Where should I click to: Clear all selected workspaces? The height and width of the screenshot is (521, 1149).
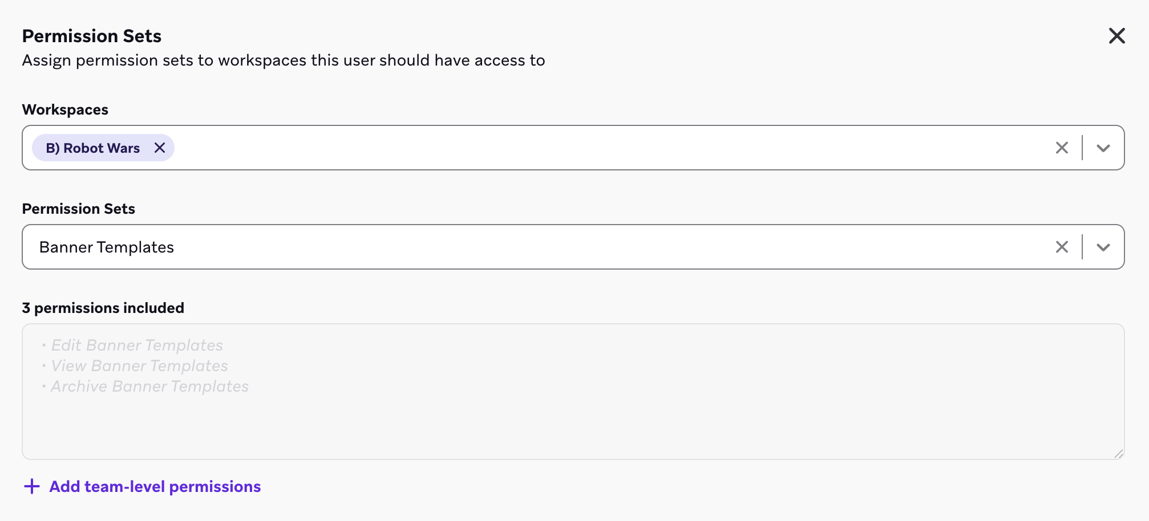pyautogui.click(x=1061, y=148)
